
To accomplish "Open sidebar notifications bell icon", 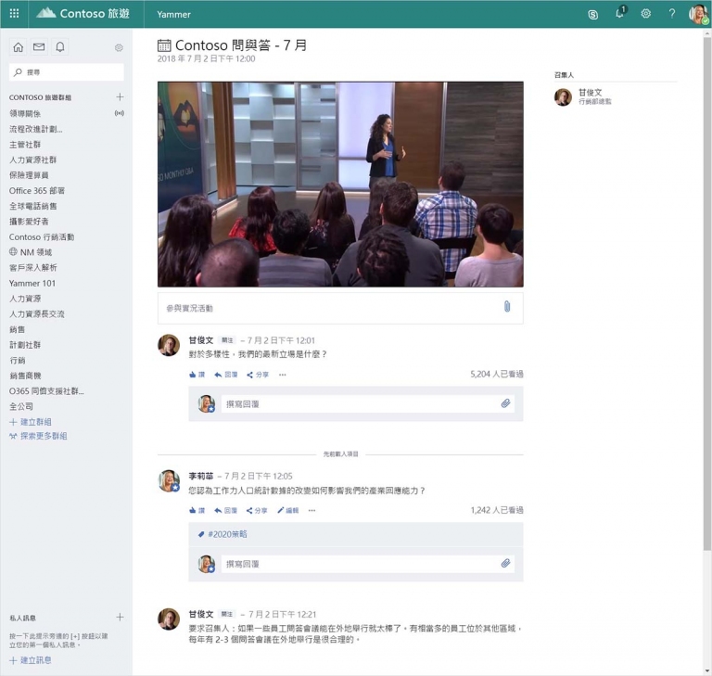I will [60, 46].
